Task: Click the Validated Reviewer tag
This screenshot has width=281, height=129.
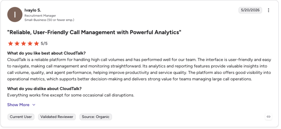Action: [x=57, y=117]
